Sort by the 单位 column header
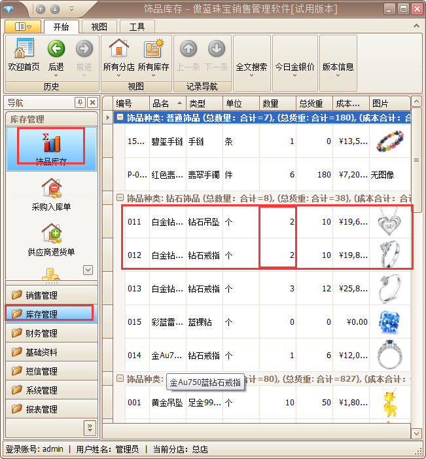Viewport: 426px width, 459px height. pos(241,103)
